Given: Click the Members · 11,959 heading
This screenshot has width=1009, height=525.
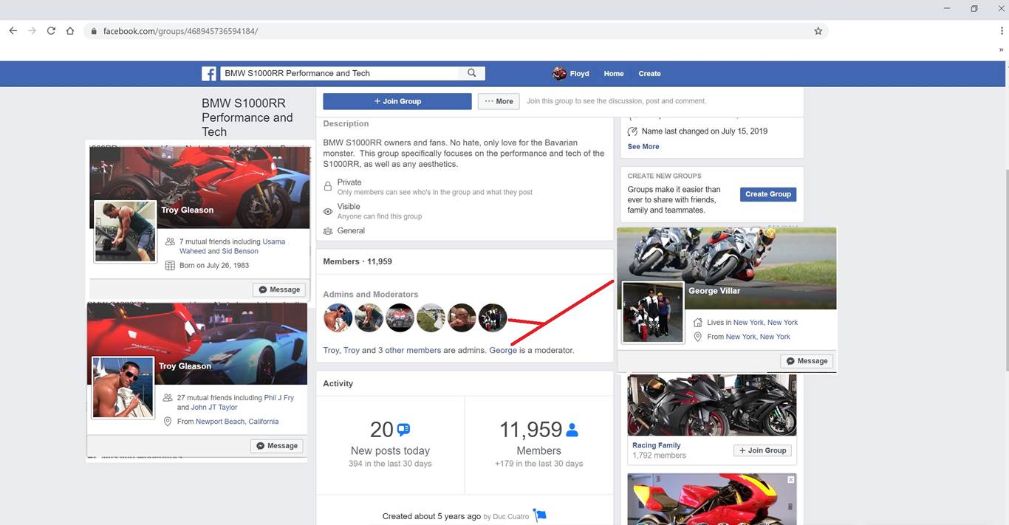Looking at the screenshot, I should 358,261.
